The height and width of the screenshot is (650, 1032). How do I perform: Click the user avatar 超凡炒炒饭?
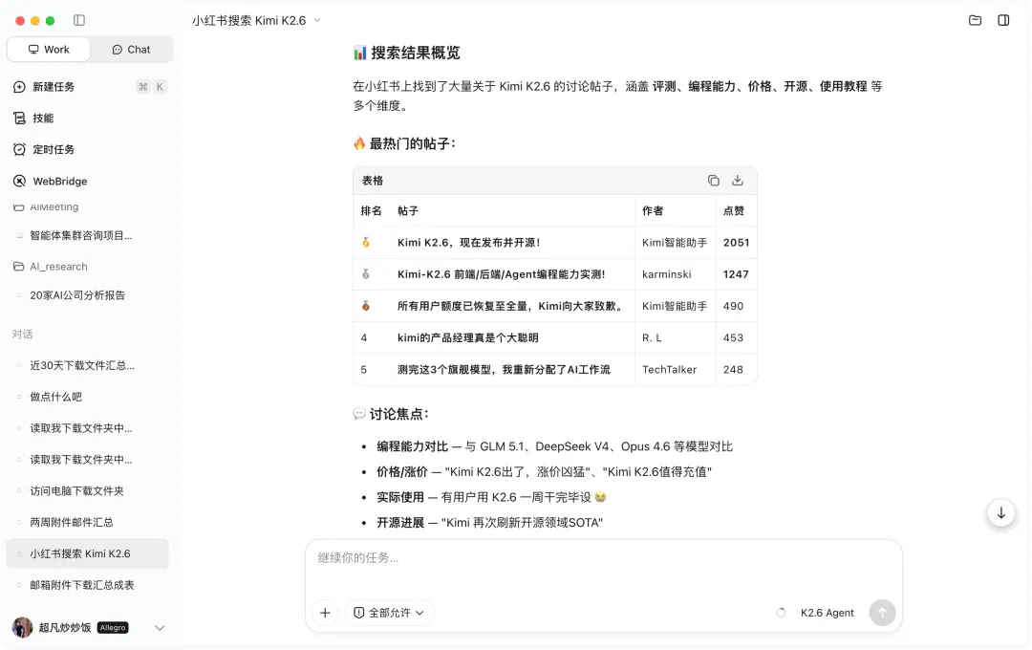pyautogui.click(x=22, y=628)
